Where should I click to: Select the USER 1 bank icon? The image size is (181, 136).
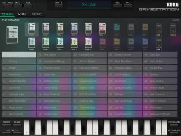[159, 29]
